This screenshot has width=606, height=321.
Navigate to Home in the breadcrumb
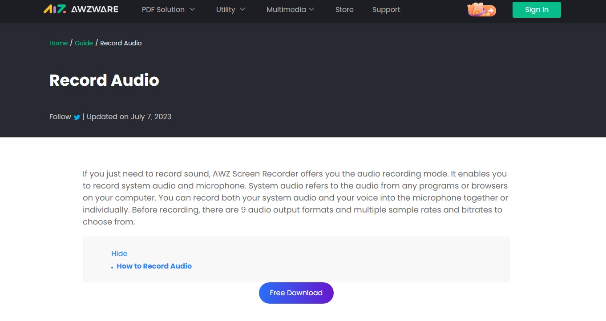point(58,43)
